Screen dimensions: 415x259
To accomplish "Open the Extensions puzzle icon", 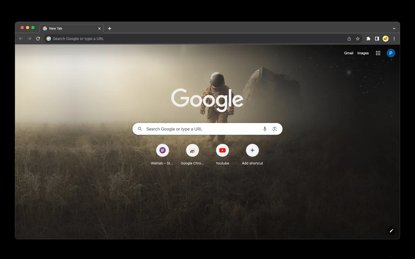I will tap(368, 39).
